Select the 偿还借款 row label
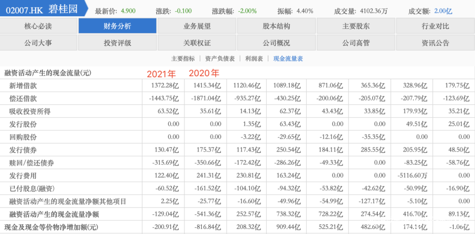475x234 pixels. click(23, 99)
